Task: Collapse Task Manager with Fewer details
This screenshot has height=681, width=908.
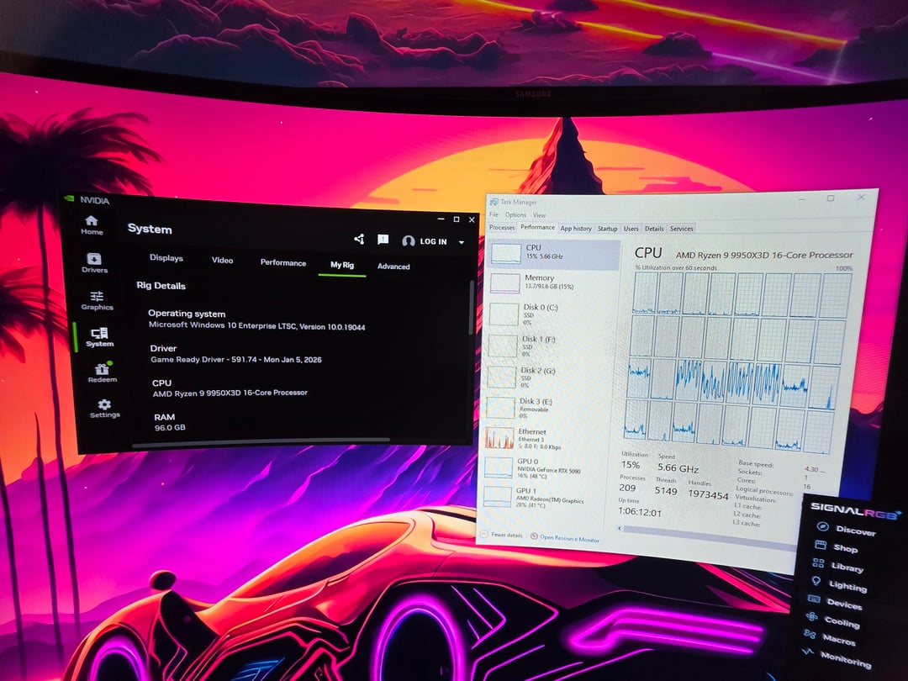Action: pyautogui.click(x=503, y=535)
